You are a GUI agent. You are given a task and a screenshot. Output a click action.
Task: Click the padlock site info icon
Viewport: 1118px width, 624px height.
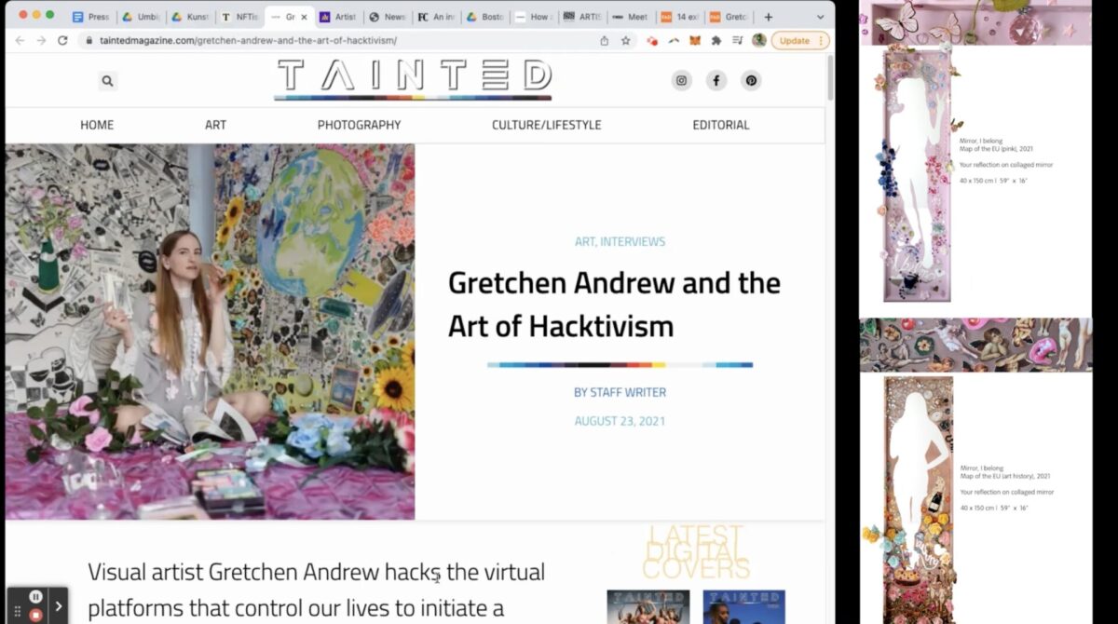88,41
